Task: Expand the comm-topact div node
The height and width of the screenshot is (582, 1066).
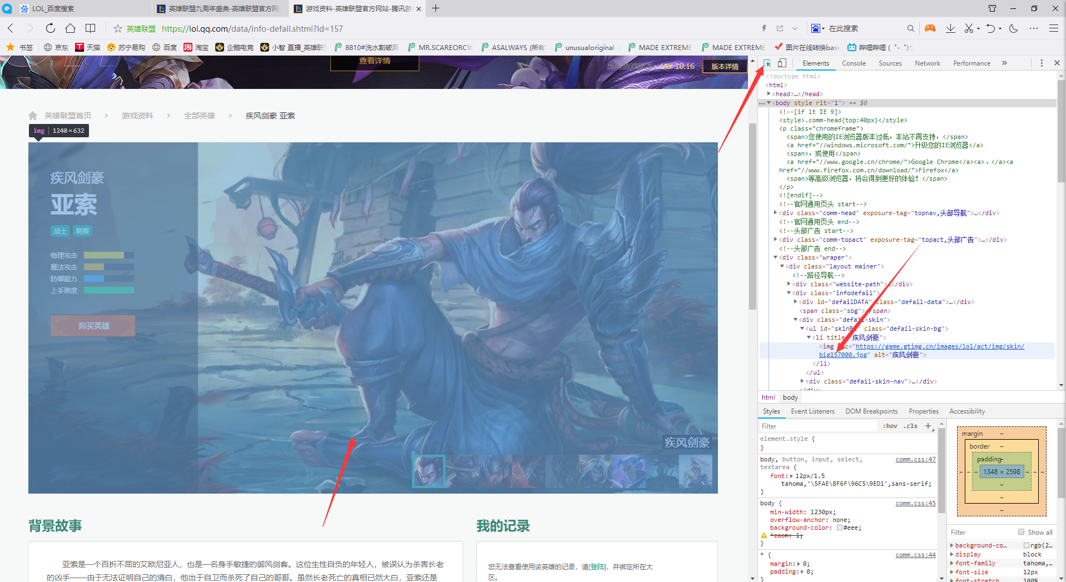Action: point(775,240)
